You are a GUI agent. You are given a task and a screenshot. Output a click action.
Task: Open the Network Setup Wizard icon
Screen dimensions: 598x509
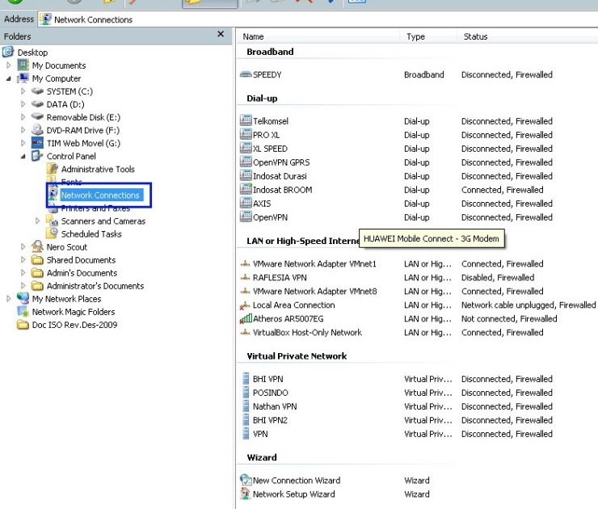coord(245,494)
